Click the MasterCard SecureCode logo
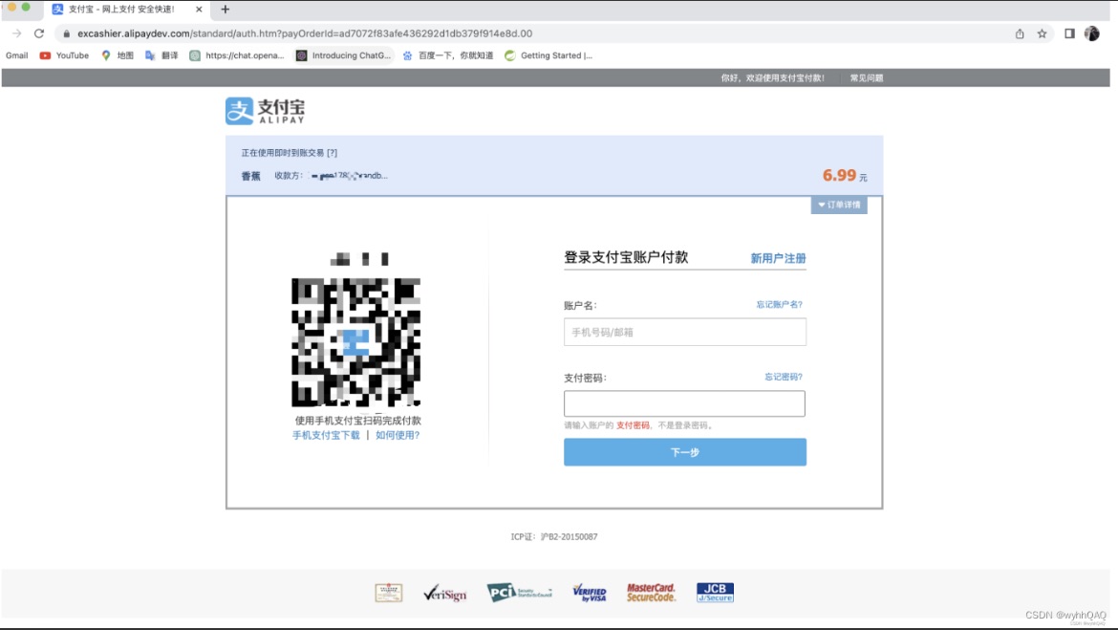This screenshot has width=1118, height=630. click(651, 592)
